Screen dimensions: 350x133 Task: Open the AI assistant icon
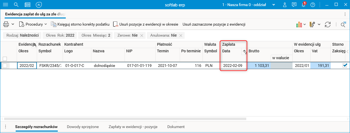click(39, 5)
